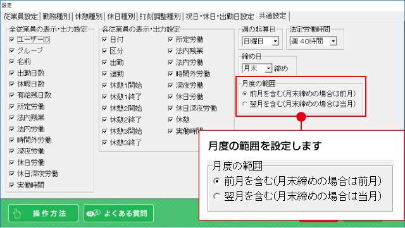
Task: Expand the 法定労働時間 dropdown showing 週40時間
Action: tap(313, 41)
